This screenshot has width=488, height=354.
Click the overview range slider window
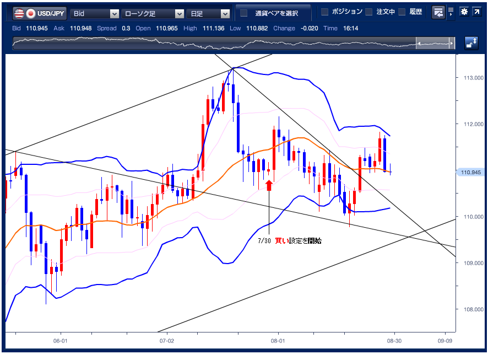(x=435, y=43)
